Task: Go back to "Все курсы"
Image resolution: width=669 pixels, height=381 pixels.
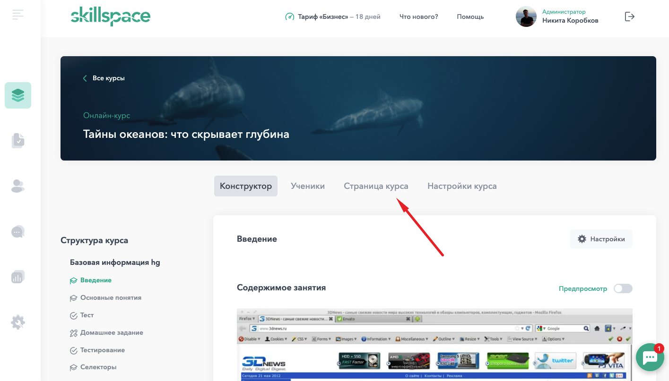Action: pos(104,78)
